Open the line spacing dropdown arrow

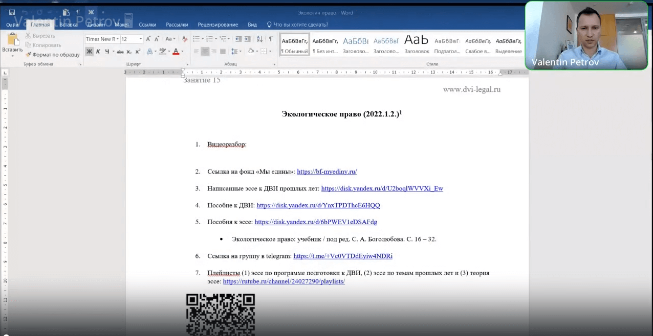(x=241, y=51)
